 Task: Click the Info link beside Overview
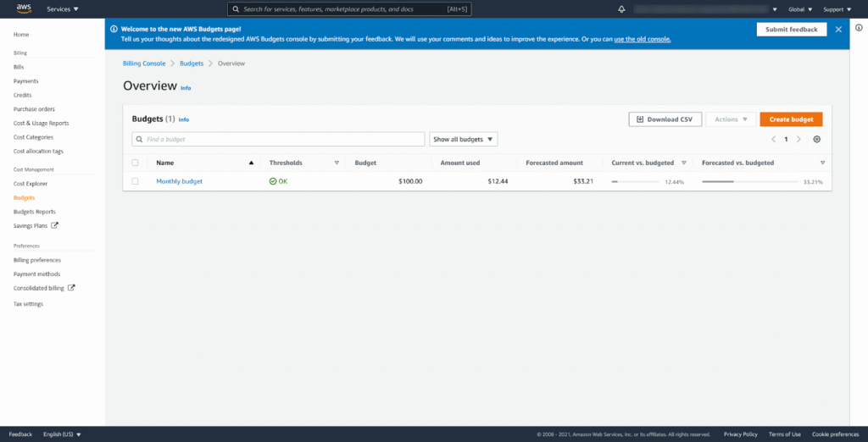tap(186, 88)
